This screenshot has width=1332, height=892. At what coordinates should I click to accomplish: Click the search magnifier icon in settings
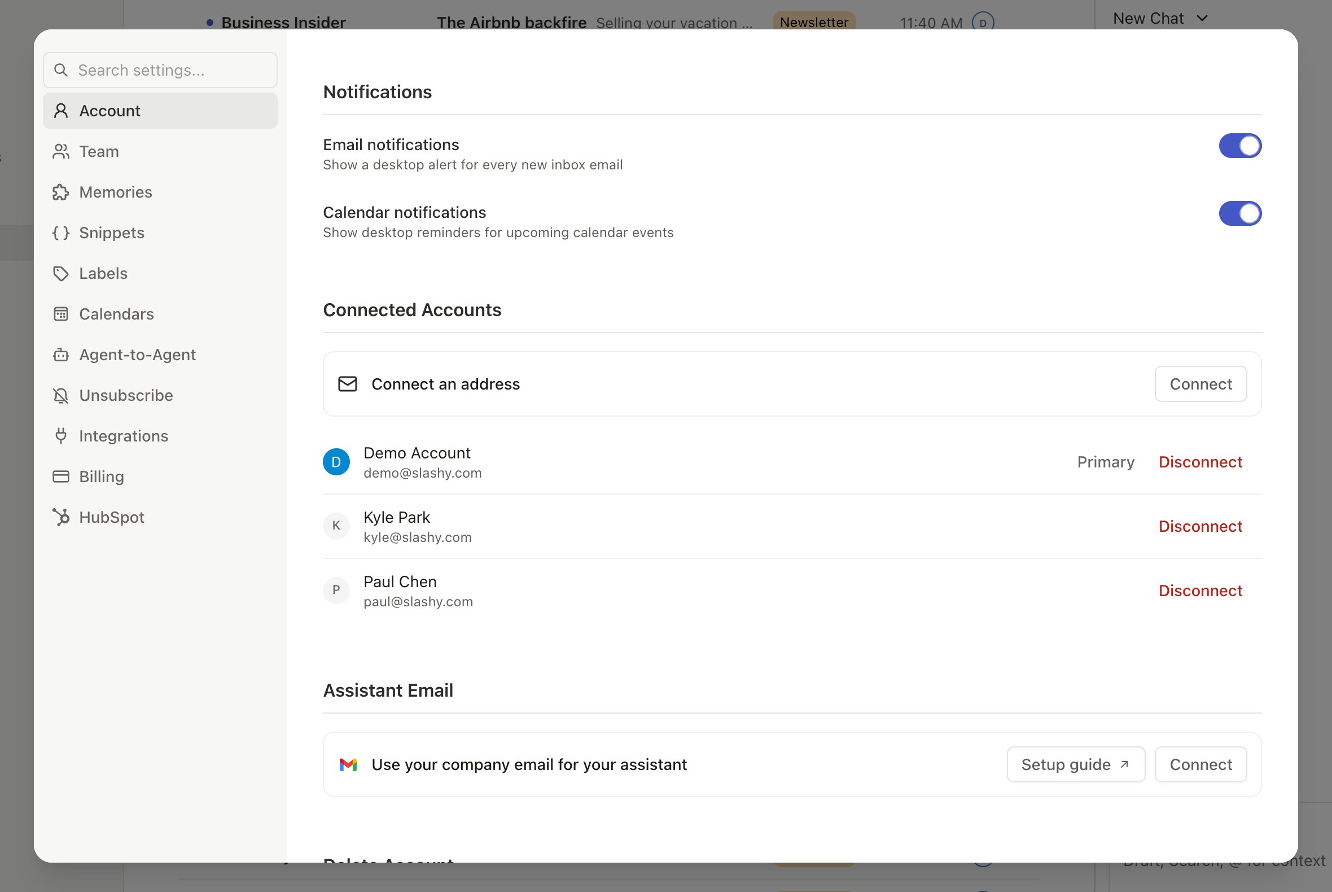click(x=61, y=70)
